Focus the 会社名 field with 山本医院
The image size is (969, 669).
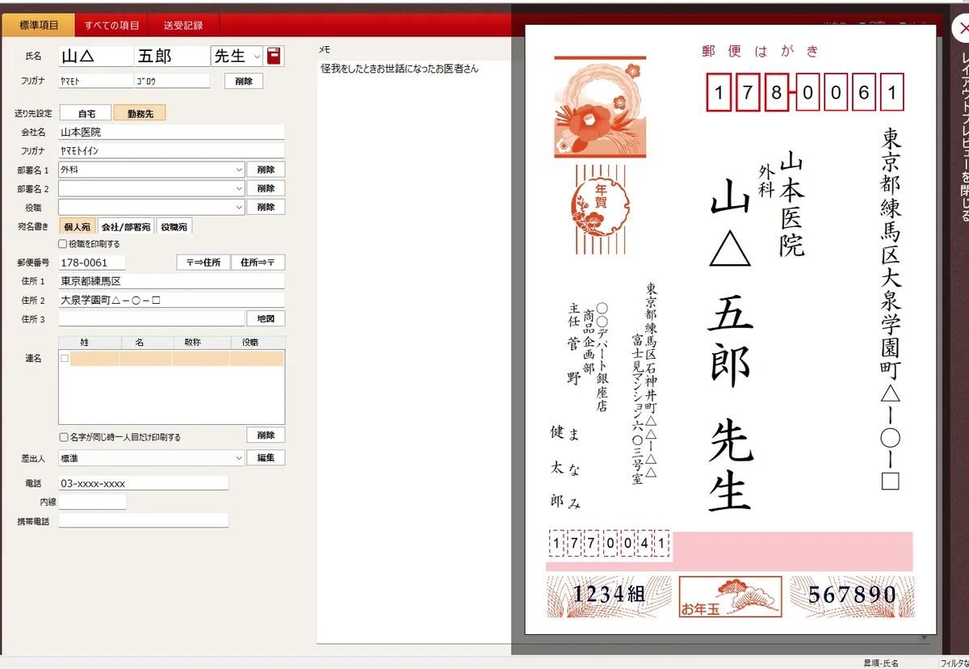tap(172, 132)
